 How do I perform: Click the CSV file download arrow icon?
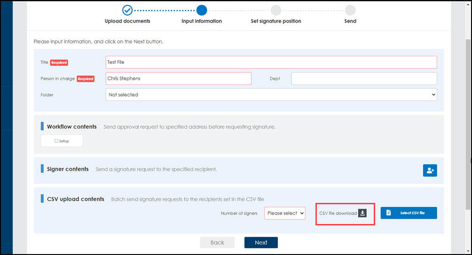[x=362, y=213]
